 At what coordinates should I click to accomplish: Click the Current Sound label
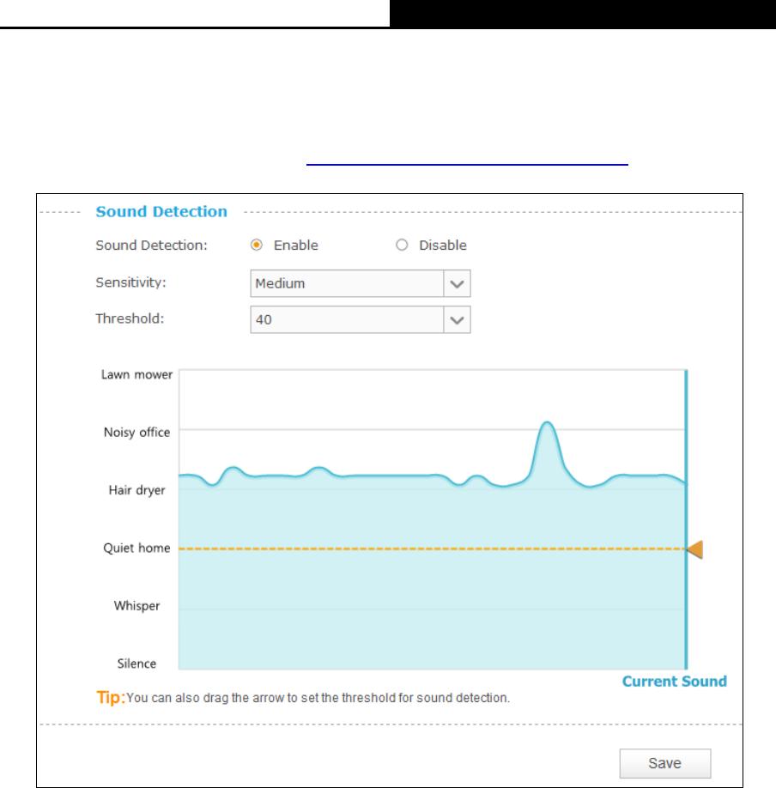point(675,681)
